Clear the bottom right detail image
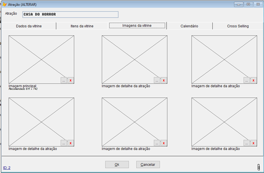The image size is (264, 173). click(254, 143)
